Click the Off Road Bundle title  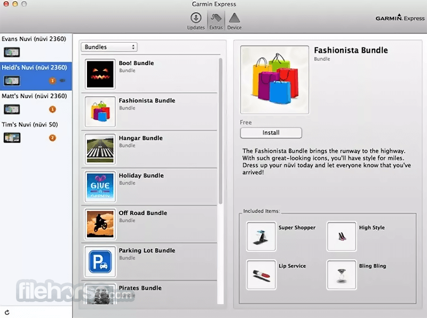coord(143,213)
